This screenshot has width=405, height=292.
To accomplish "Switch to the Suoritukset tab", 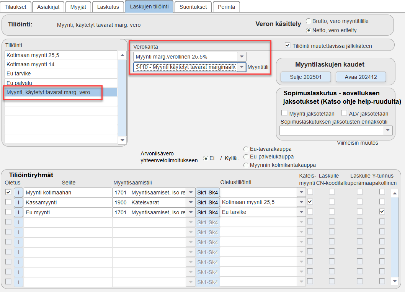I will 193,7.
